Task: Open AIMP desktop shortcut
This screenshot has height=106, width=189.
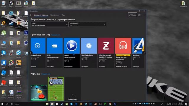Action: click(4, 24)
